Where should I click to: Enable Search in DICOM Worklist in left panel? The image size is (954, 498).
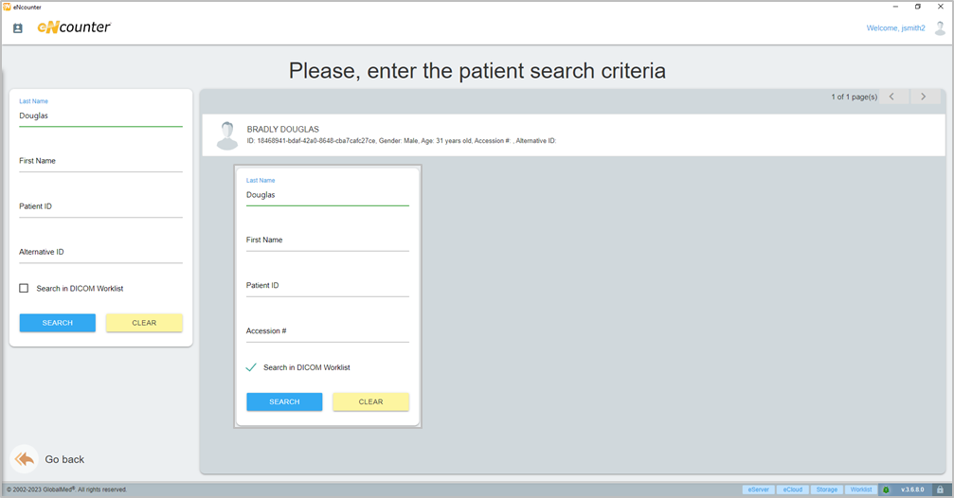point(24,289)
